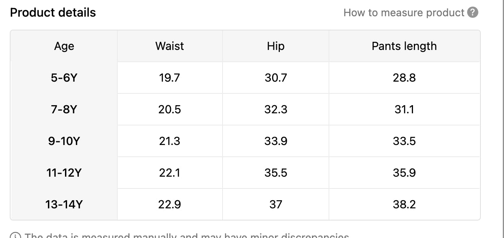Click the question mark help icon
The width and height of the screenshot is (504, 238).
(473, 13)
